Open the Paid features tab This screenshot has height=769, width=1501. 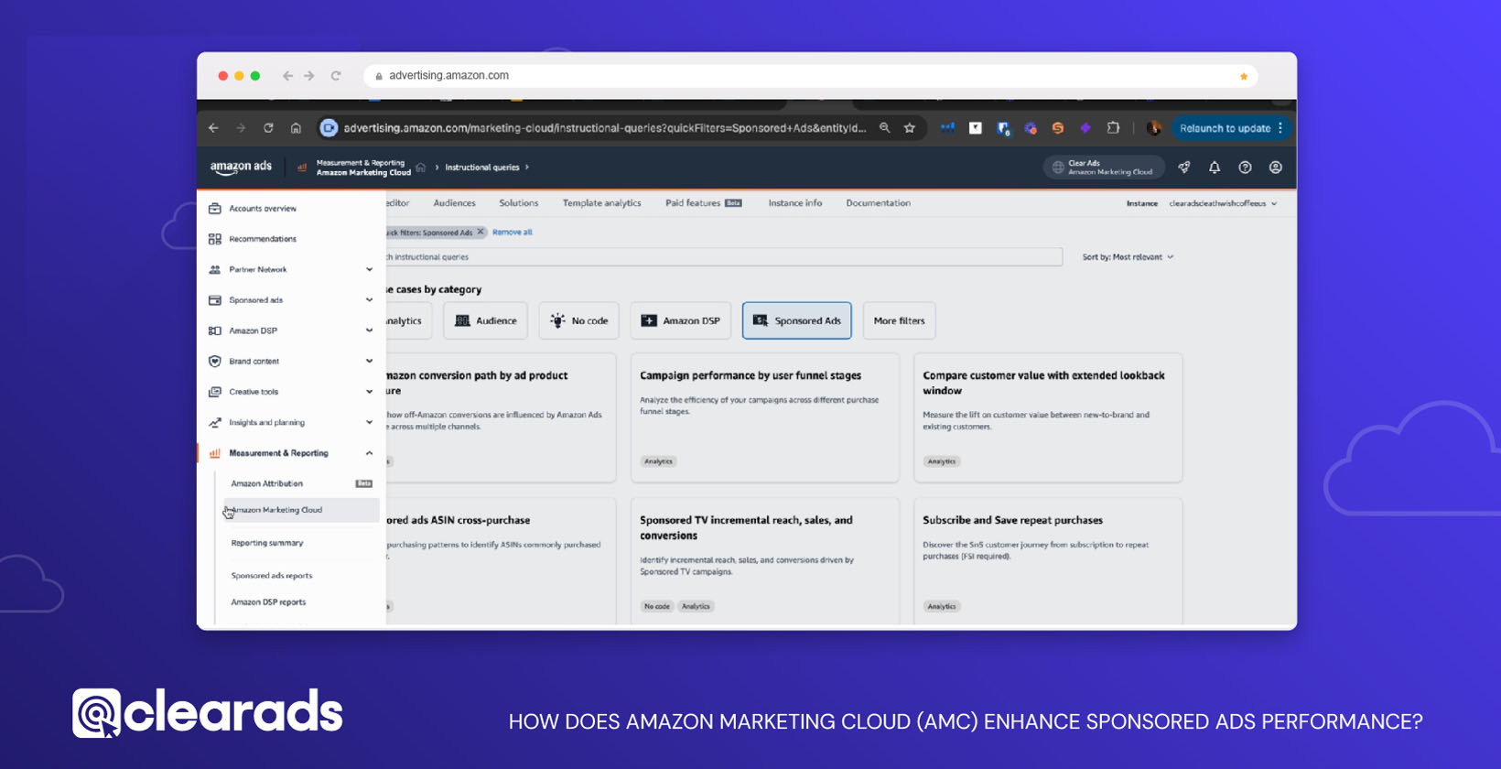point(703,203)
